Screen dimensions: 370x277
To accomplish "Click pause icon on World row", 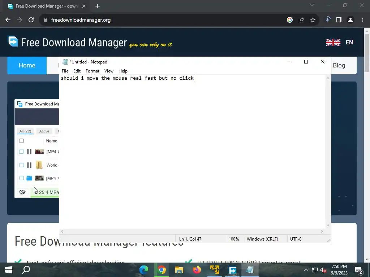I will tap(29, 165).
